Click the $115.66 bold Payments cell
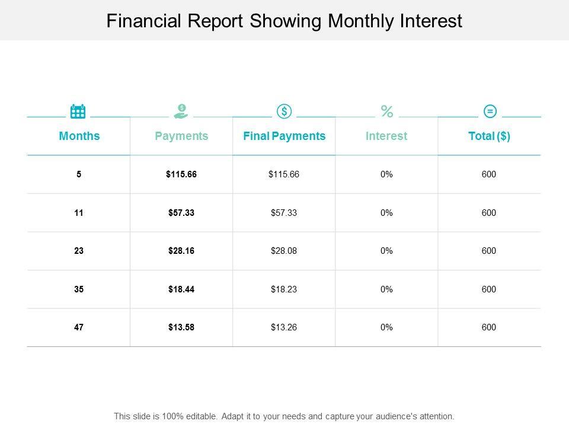Viewport: 569px width, 427px height. tap(181, 175)
